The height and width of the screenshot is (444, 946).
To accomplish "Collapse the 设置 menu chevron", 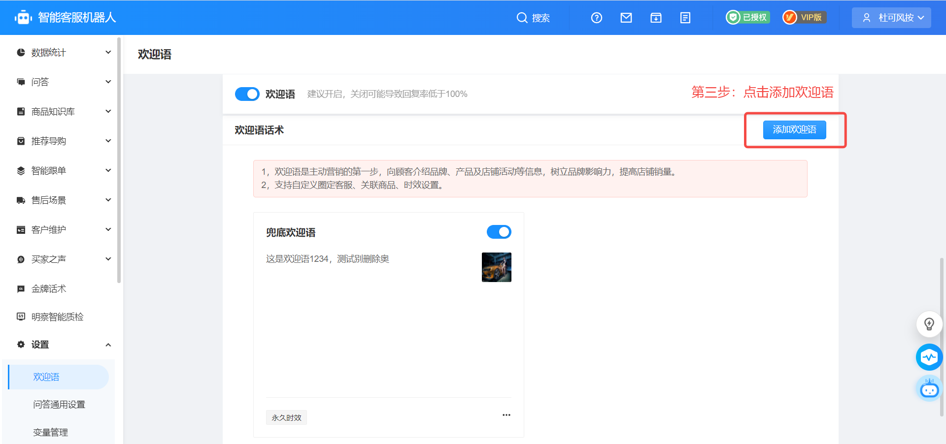I will pos(108,345).
